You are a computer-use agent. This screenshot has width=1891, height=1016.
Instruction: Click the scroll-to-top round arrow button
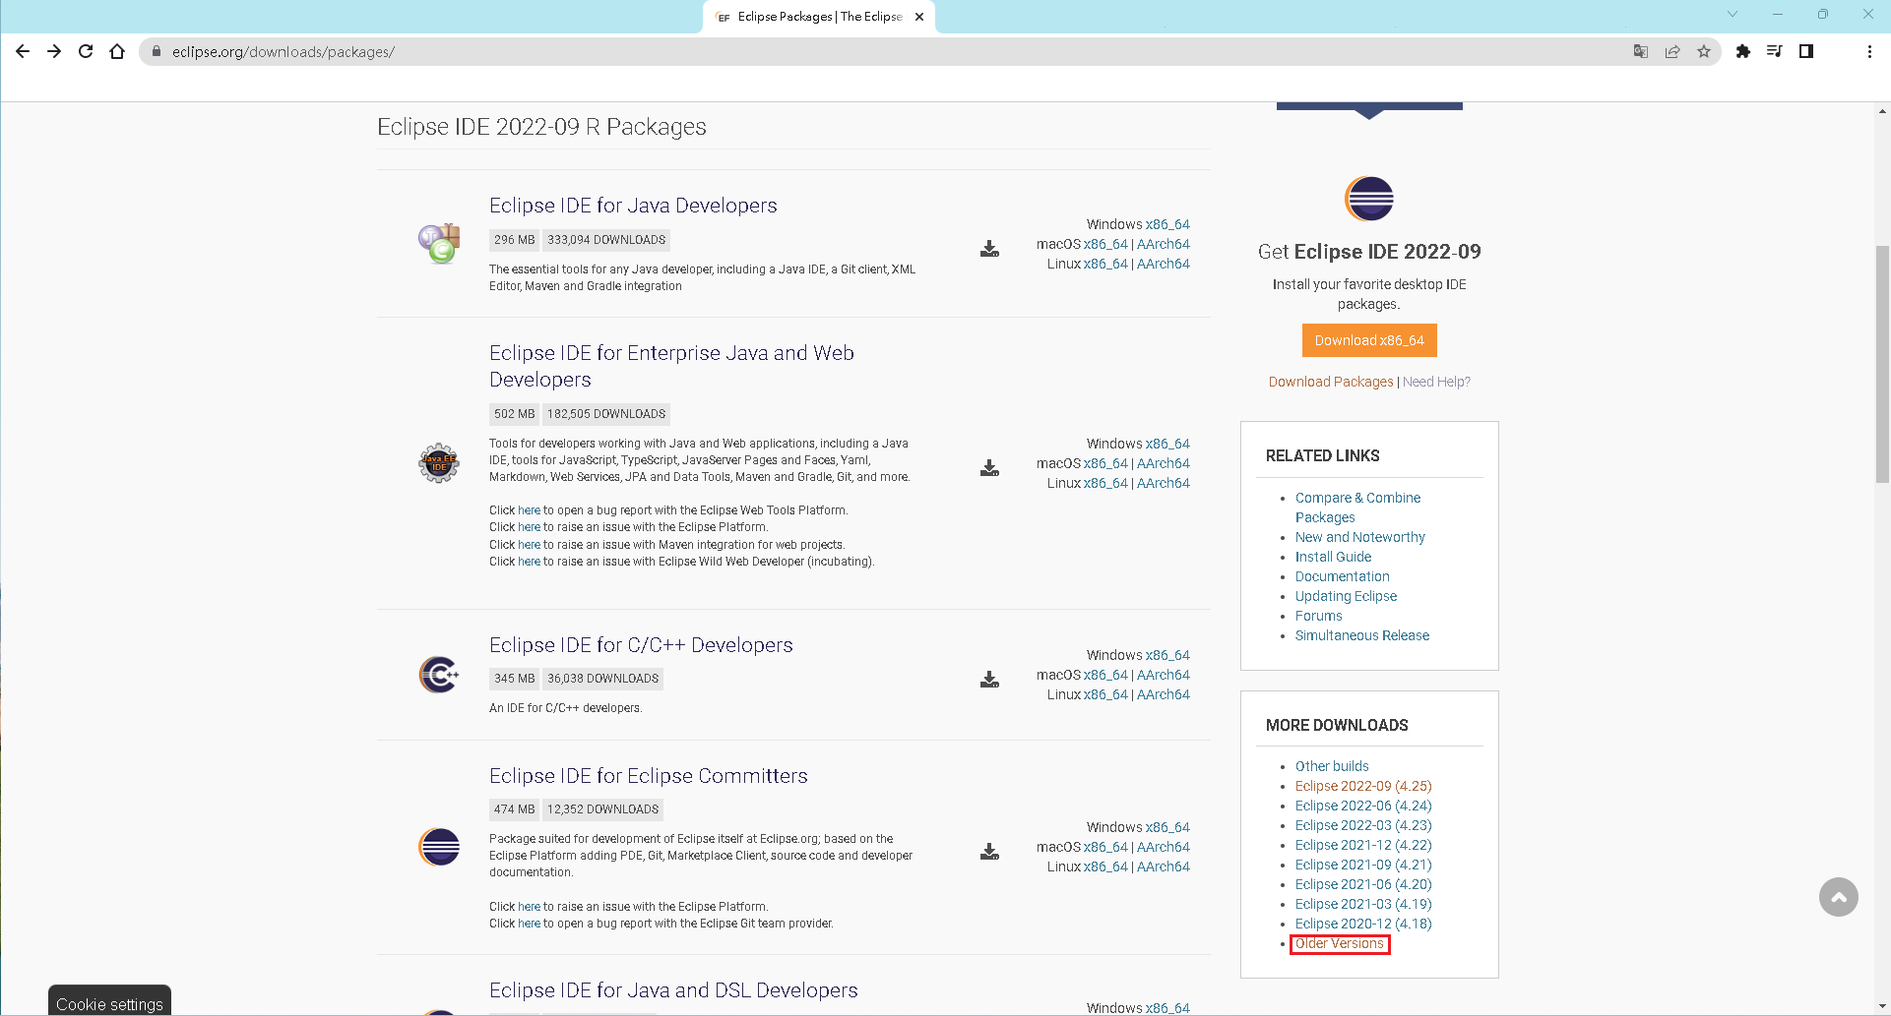coord(1838,897)
